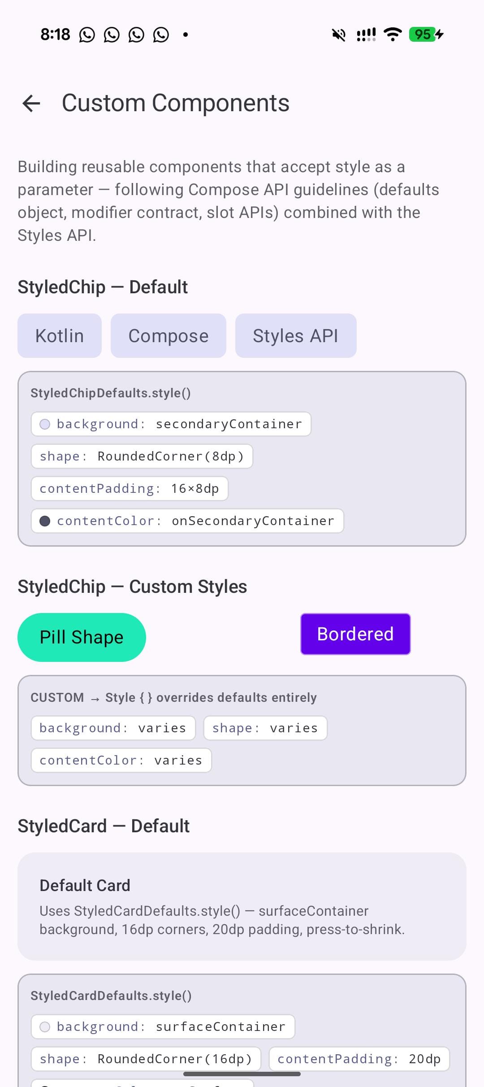The width and height of the screenshot is (484, 1087).
Task: Tap the Styles API chip
Action: pos(296,336)
